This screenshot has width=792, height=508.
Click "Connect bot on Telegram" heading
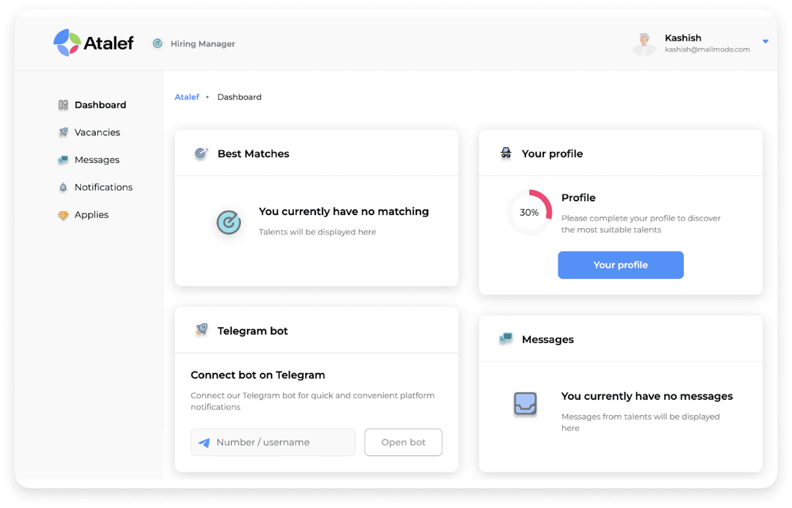click(258, 375)
